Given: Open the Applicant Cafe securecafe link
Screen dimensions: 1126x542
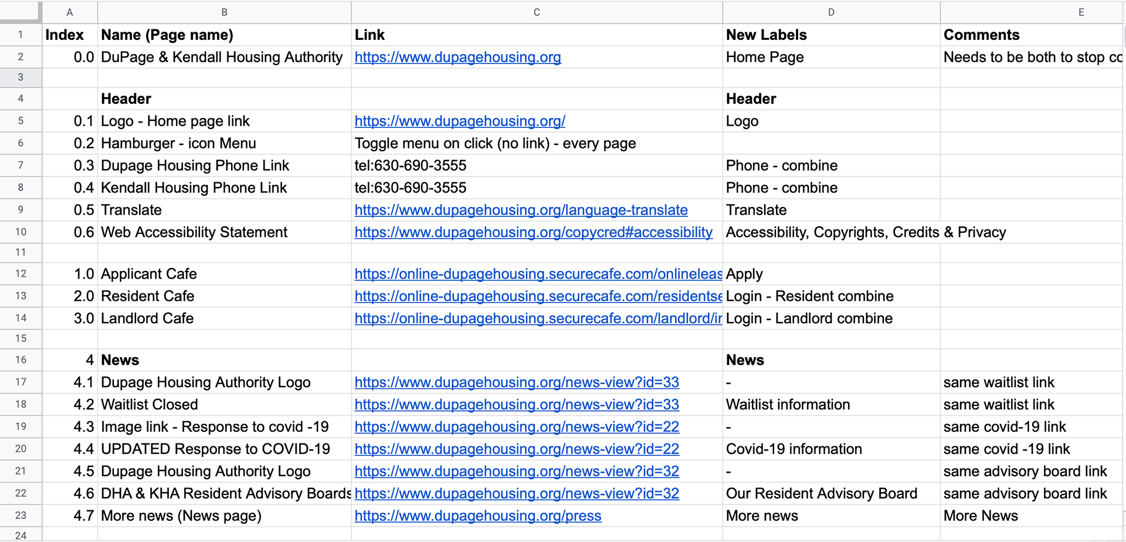Looking at the screenshot, I should click(538, 275).
